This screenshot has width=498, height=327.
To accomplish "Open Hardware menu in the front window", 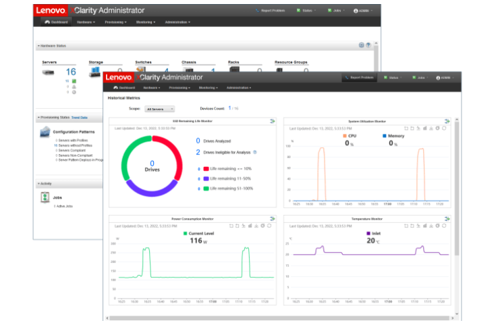I will coord(152,87).
